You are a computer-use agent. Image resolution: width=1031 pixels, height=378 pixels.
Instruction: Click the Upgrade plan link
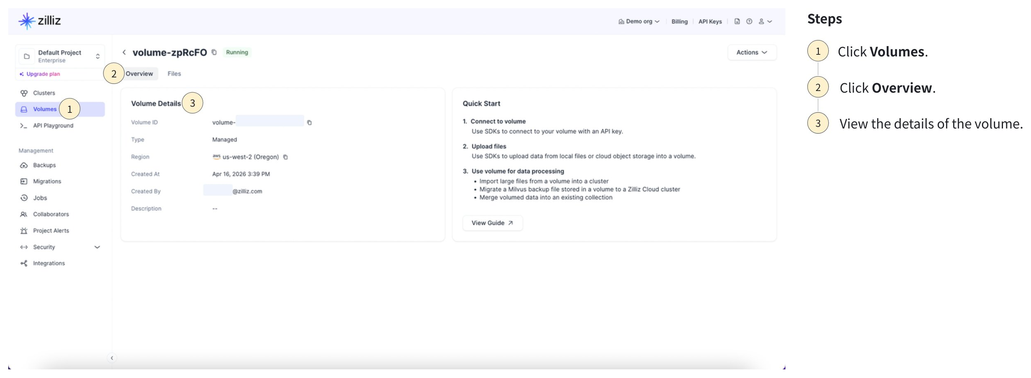pyautogui.click(x=40, y=74)
